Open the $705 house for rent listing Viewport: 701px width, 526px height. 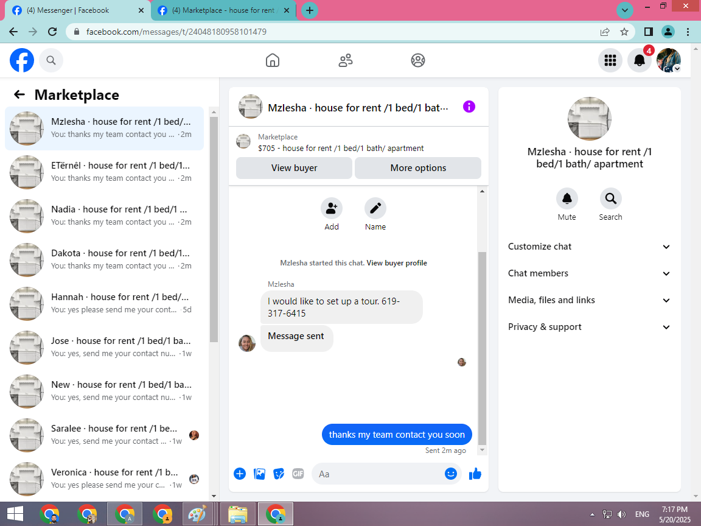coord(341,148)
